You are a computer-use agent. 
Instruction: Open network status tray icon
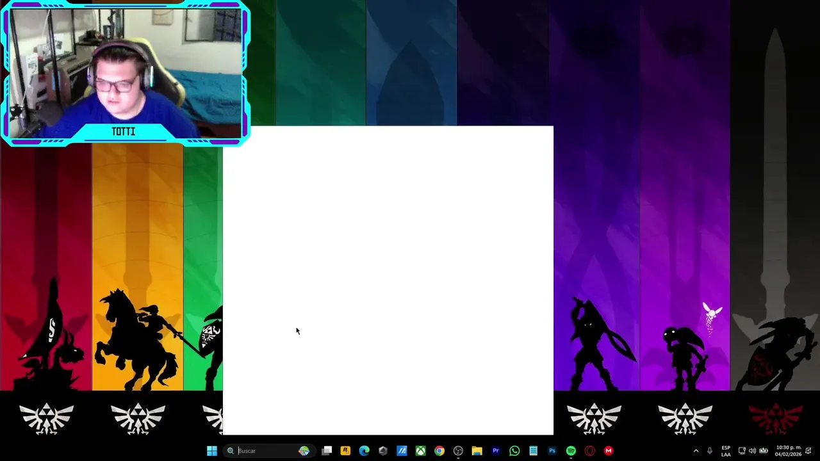tap(742, 451)
